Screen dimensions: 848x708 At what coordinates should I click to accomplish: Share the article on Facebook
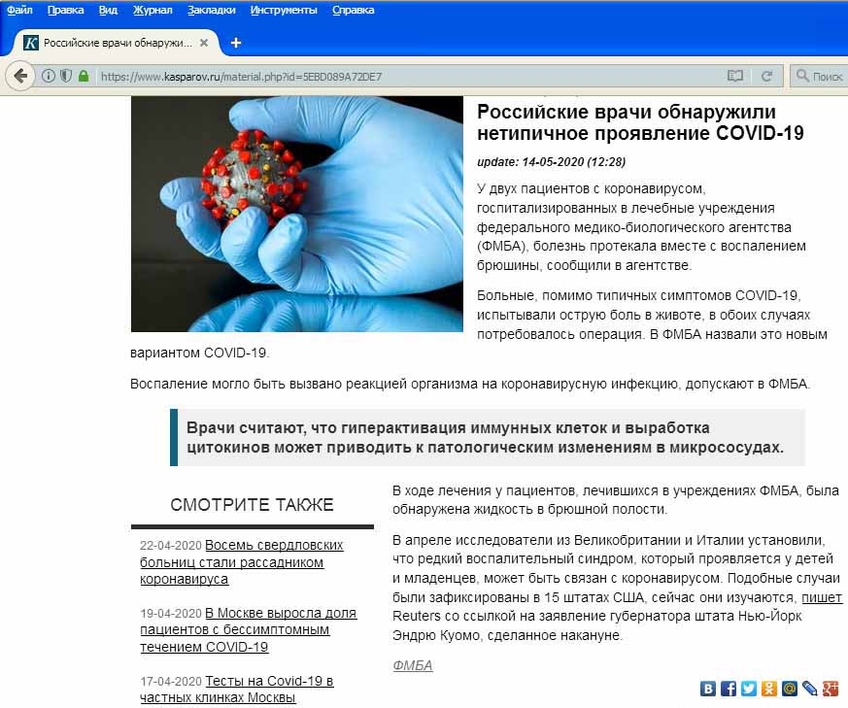click(729, 689)
